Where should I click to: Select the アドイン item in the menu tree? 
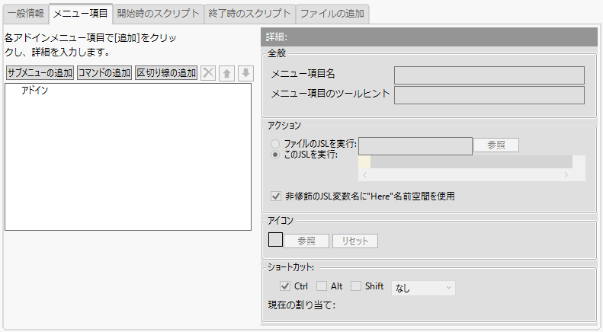[x=35, y=91]
